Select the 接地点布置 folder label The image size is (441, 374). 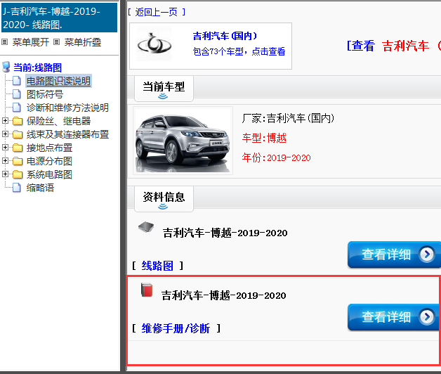49,148
